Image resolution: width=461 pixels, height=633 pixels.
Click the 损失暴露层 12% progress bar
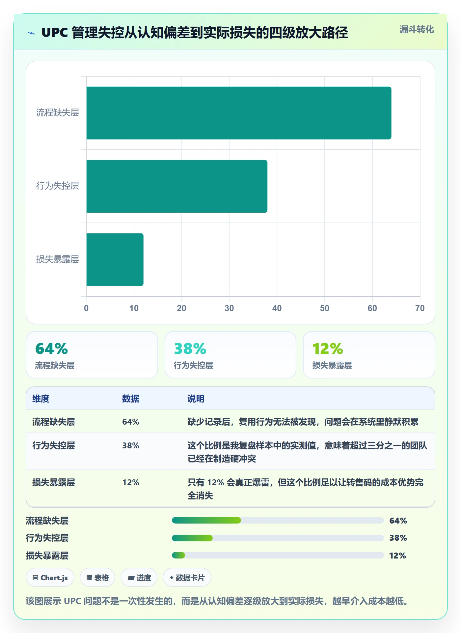point(278,555)
